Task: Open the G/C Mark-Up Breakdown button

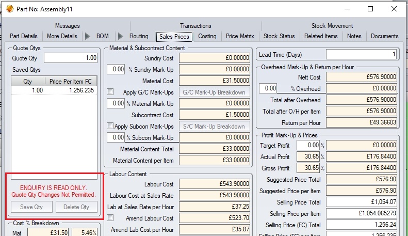Action: pyautogui.click(x=214, y=92)
